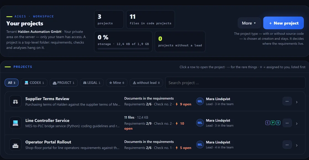Screen dimensions: 309x160
Task: Filter projects by LEGAL
Action: [x=92, y=83]
